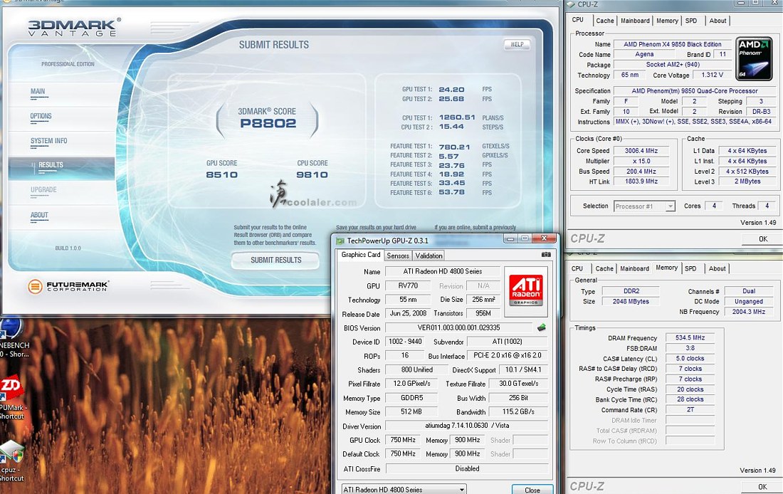783x494 pixels.
Task: Click the ATI Radeon logo in GPU-Z
Action: 526,292
